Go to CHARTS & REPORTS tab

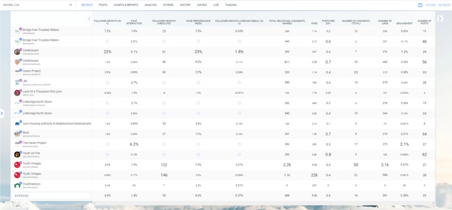coord(126,5)
